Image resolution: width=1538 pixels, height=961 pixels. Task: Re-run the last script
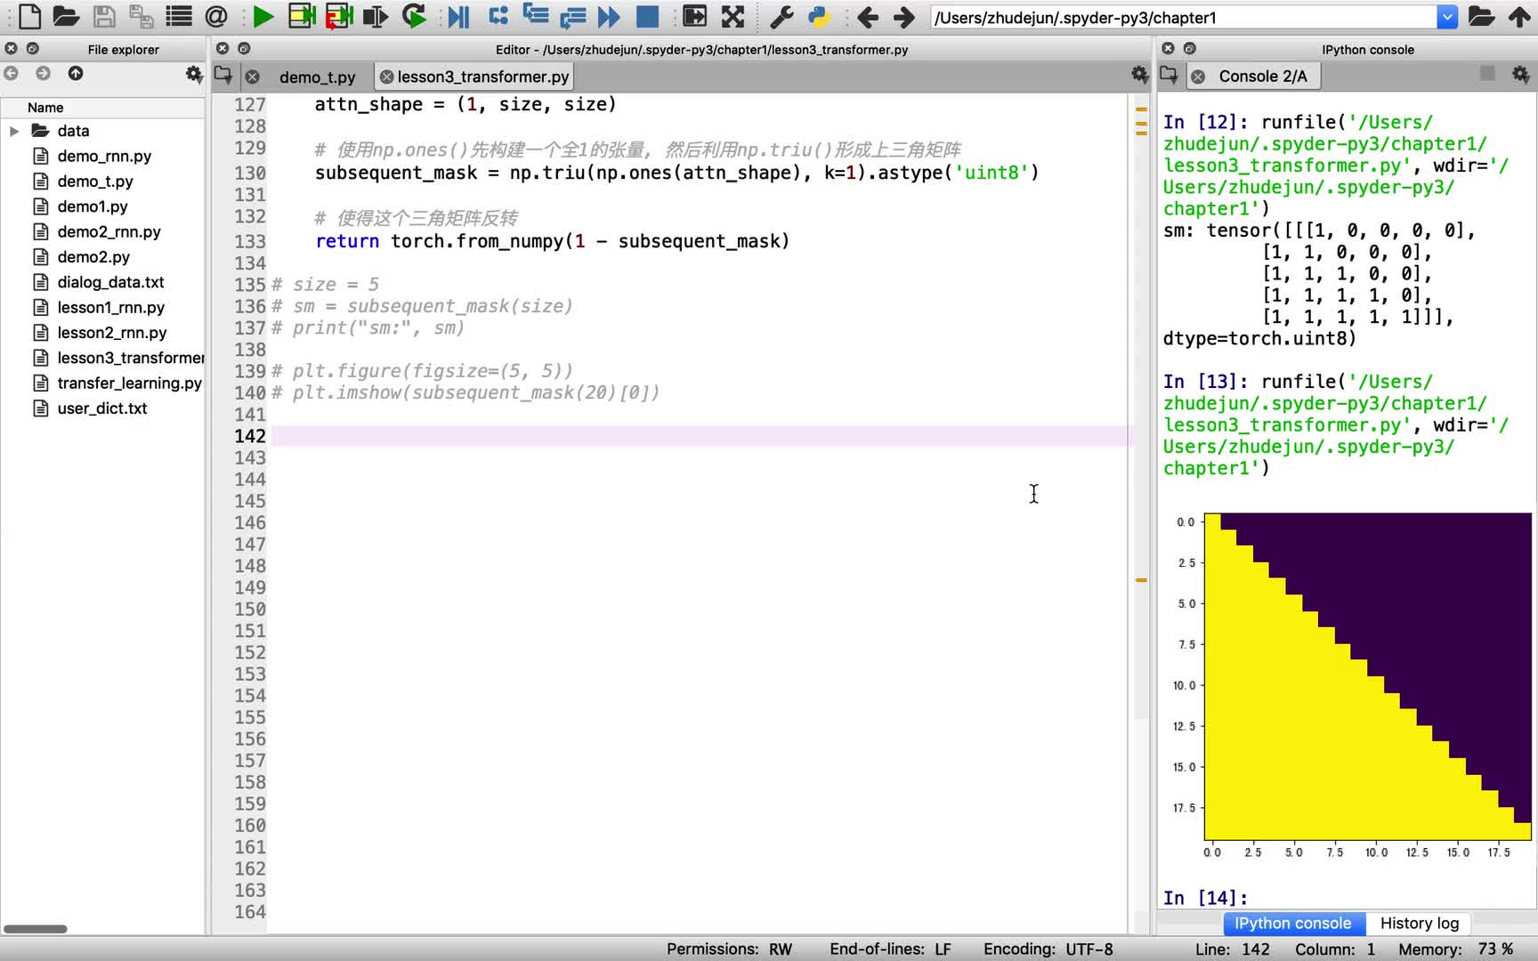414,16
